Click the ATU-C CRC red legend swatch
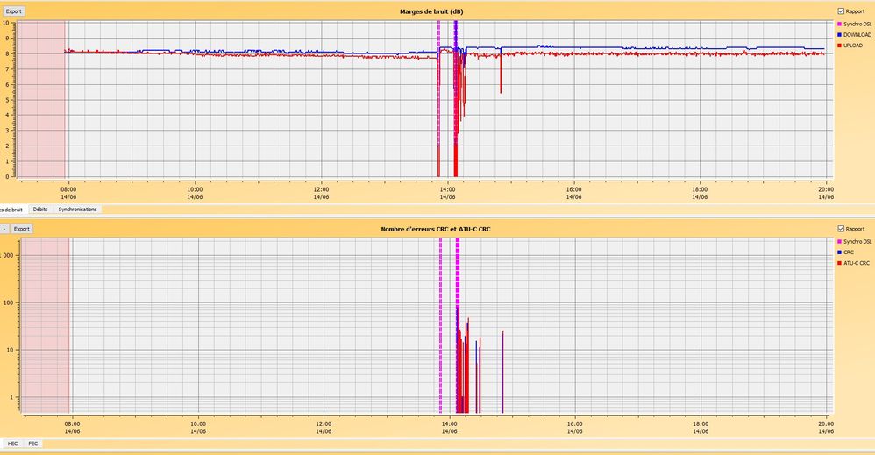875x455 pixels. (x=840, y=263)
